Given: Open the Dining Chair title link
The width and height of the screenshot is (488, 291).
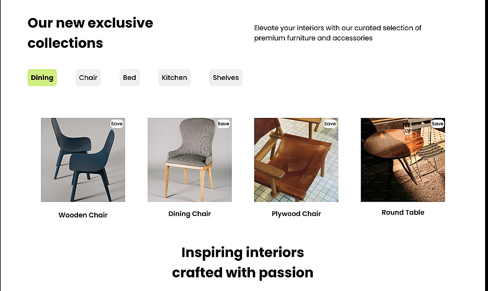Looking at the screenshot, I should tap(189, 213).
